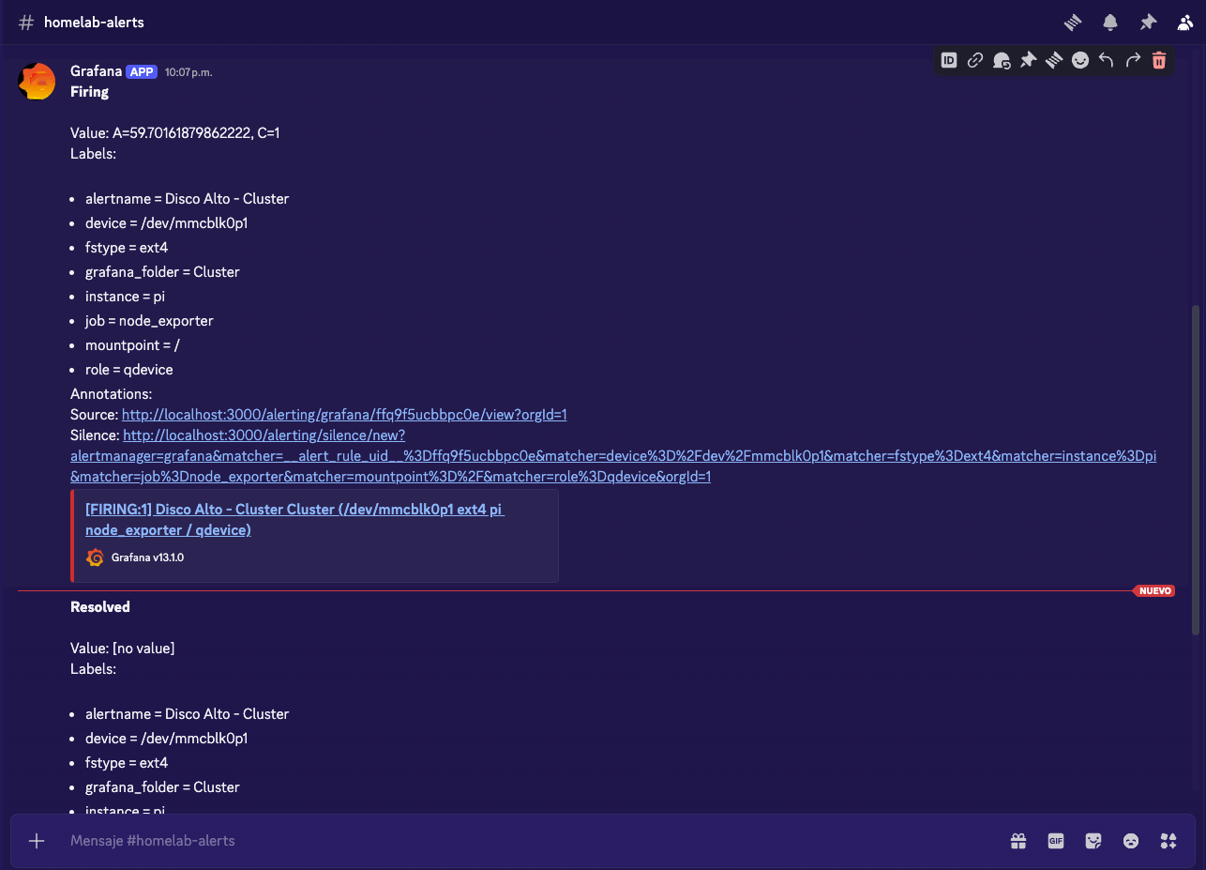Open the sticker picker
The image size is (1206, 870).
click(x=1093, y=841)
